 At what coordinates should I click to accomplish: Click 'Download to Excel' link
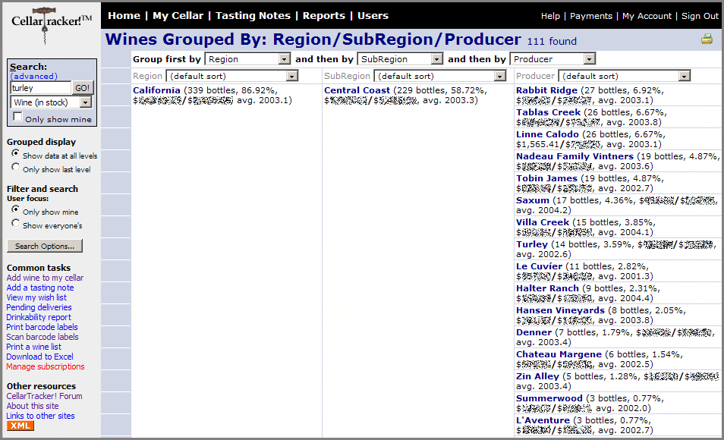[39, 357]
